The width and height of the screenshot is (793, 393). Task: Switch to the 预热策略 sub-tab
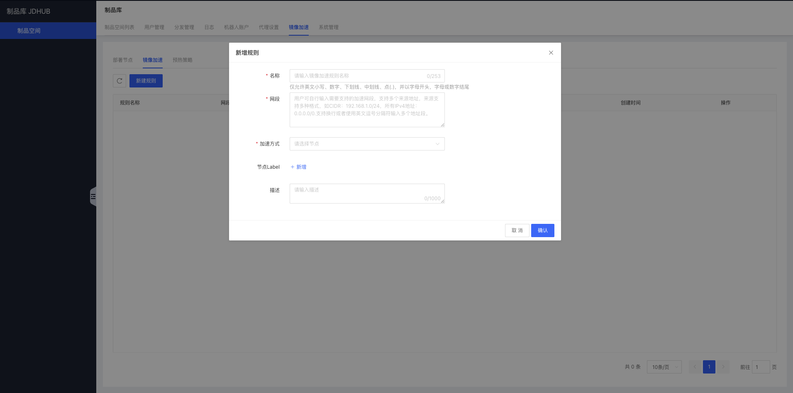pyautogui.click(x=183, y=60)
